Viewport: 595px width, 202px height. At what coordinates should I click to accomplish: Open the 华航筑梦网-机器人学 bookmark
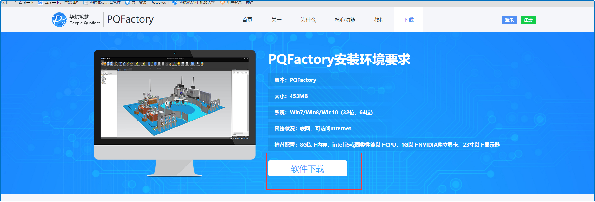(x=194, y=2)
